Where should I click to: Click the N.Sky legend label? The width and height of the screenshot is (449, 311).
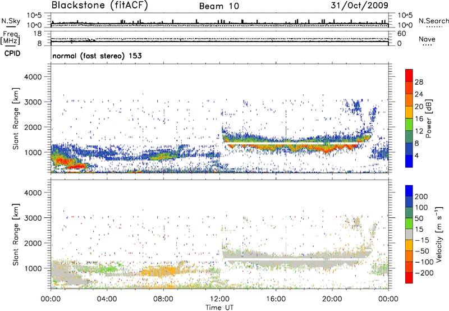click(x=11, y=21)
